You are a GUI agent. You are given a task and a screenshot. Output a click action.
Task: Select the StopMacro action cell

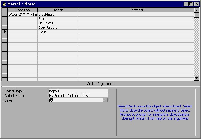coord(58,14)
